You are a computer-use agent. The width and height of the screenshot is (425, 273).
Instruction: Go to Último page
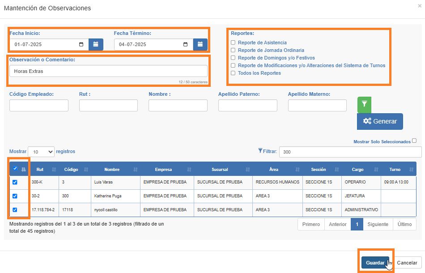tap(404, 224)
